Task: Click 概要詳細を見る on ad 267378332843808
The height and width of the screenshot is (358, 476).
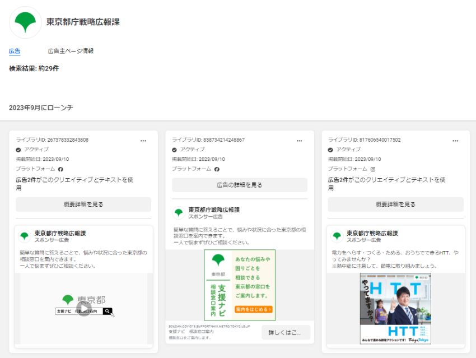Action: tap(83, 204)
